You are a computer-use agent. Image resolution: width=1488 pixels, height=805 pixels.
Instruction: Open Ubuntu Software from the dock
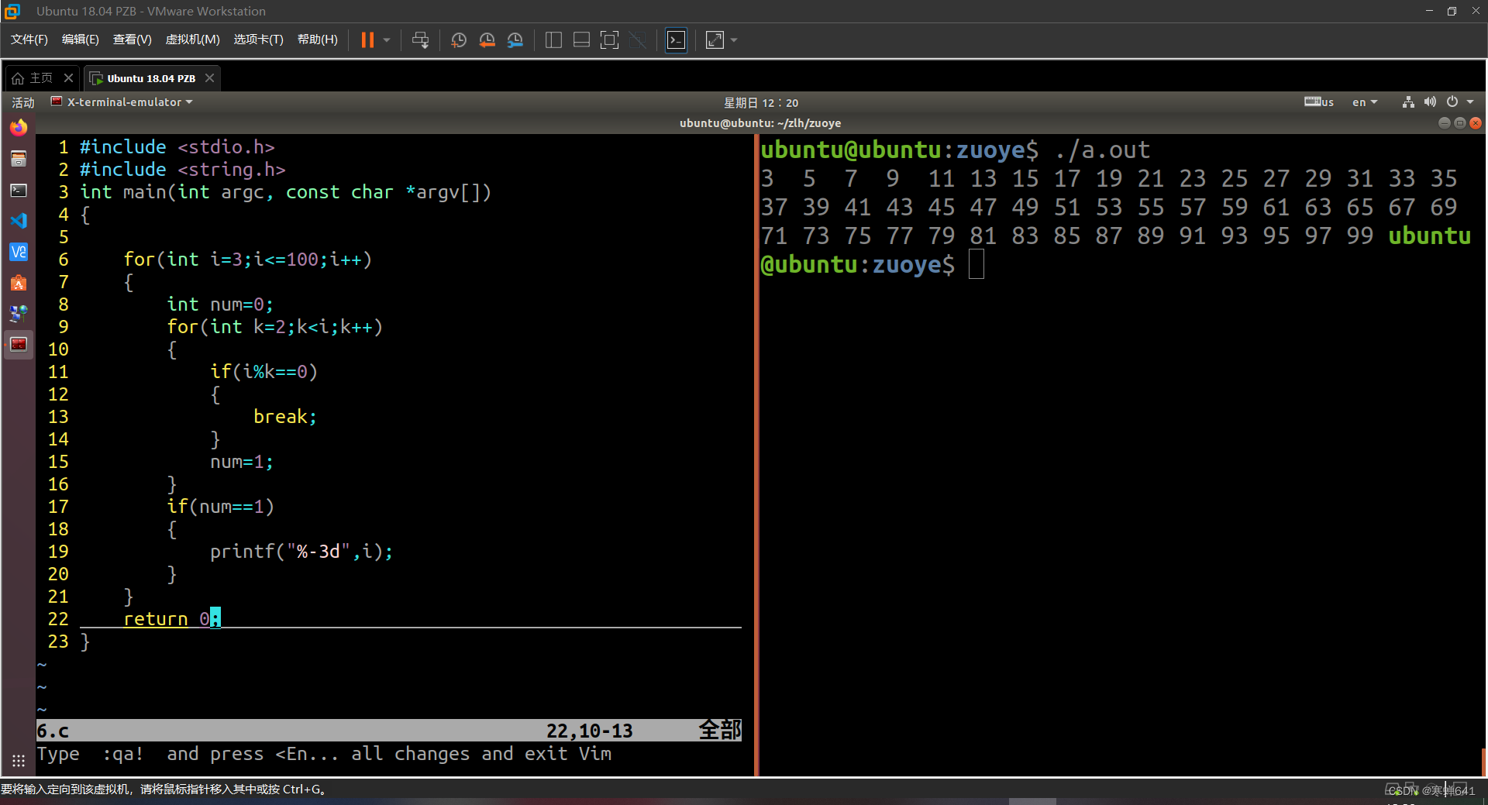19,283
